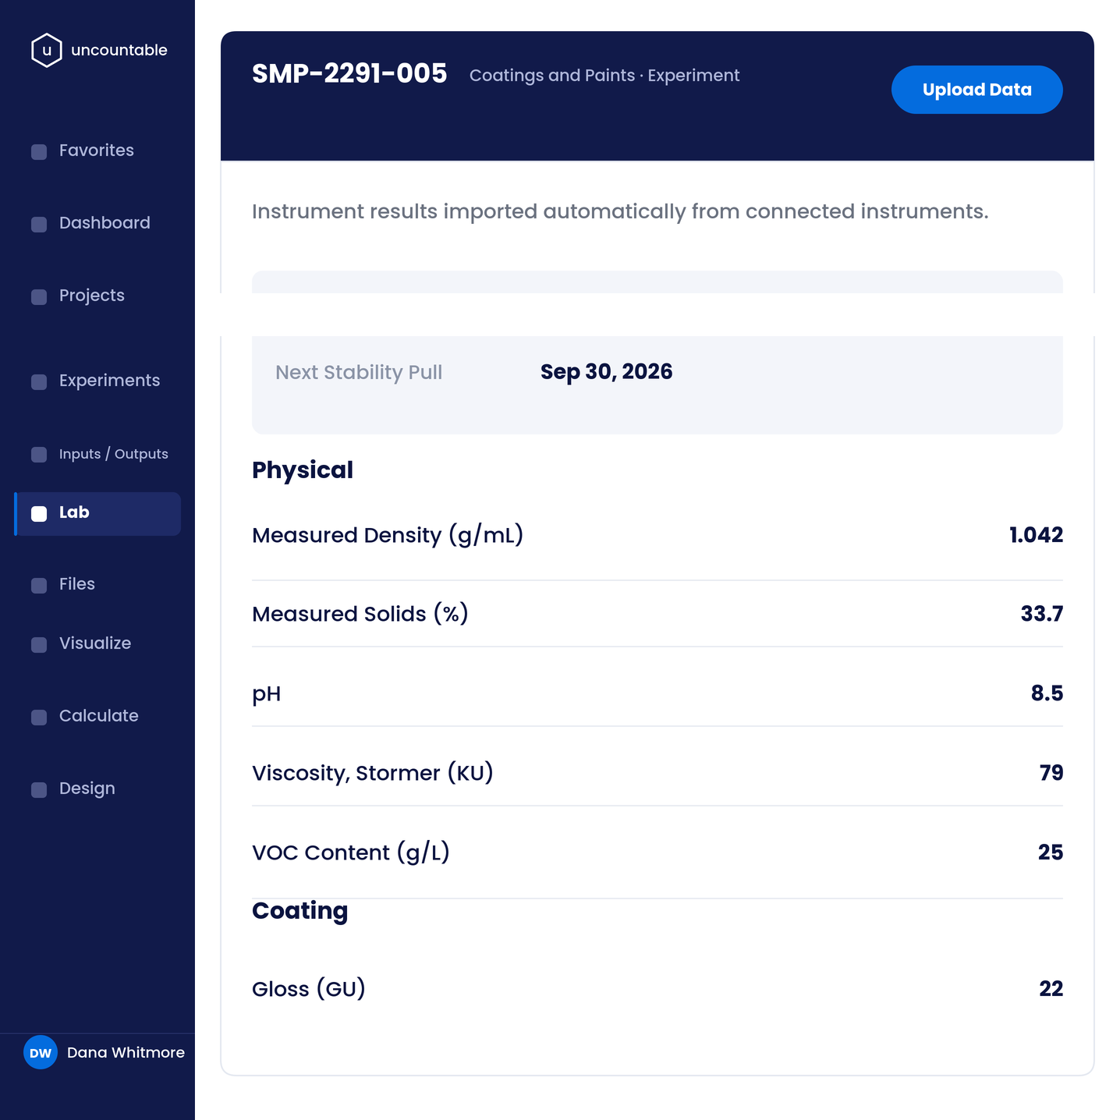The width and height of the screenshot is (1120, 1120).
Task: Click the DW user avatar
Action: coord(41,1052)
